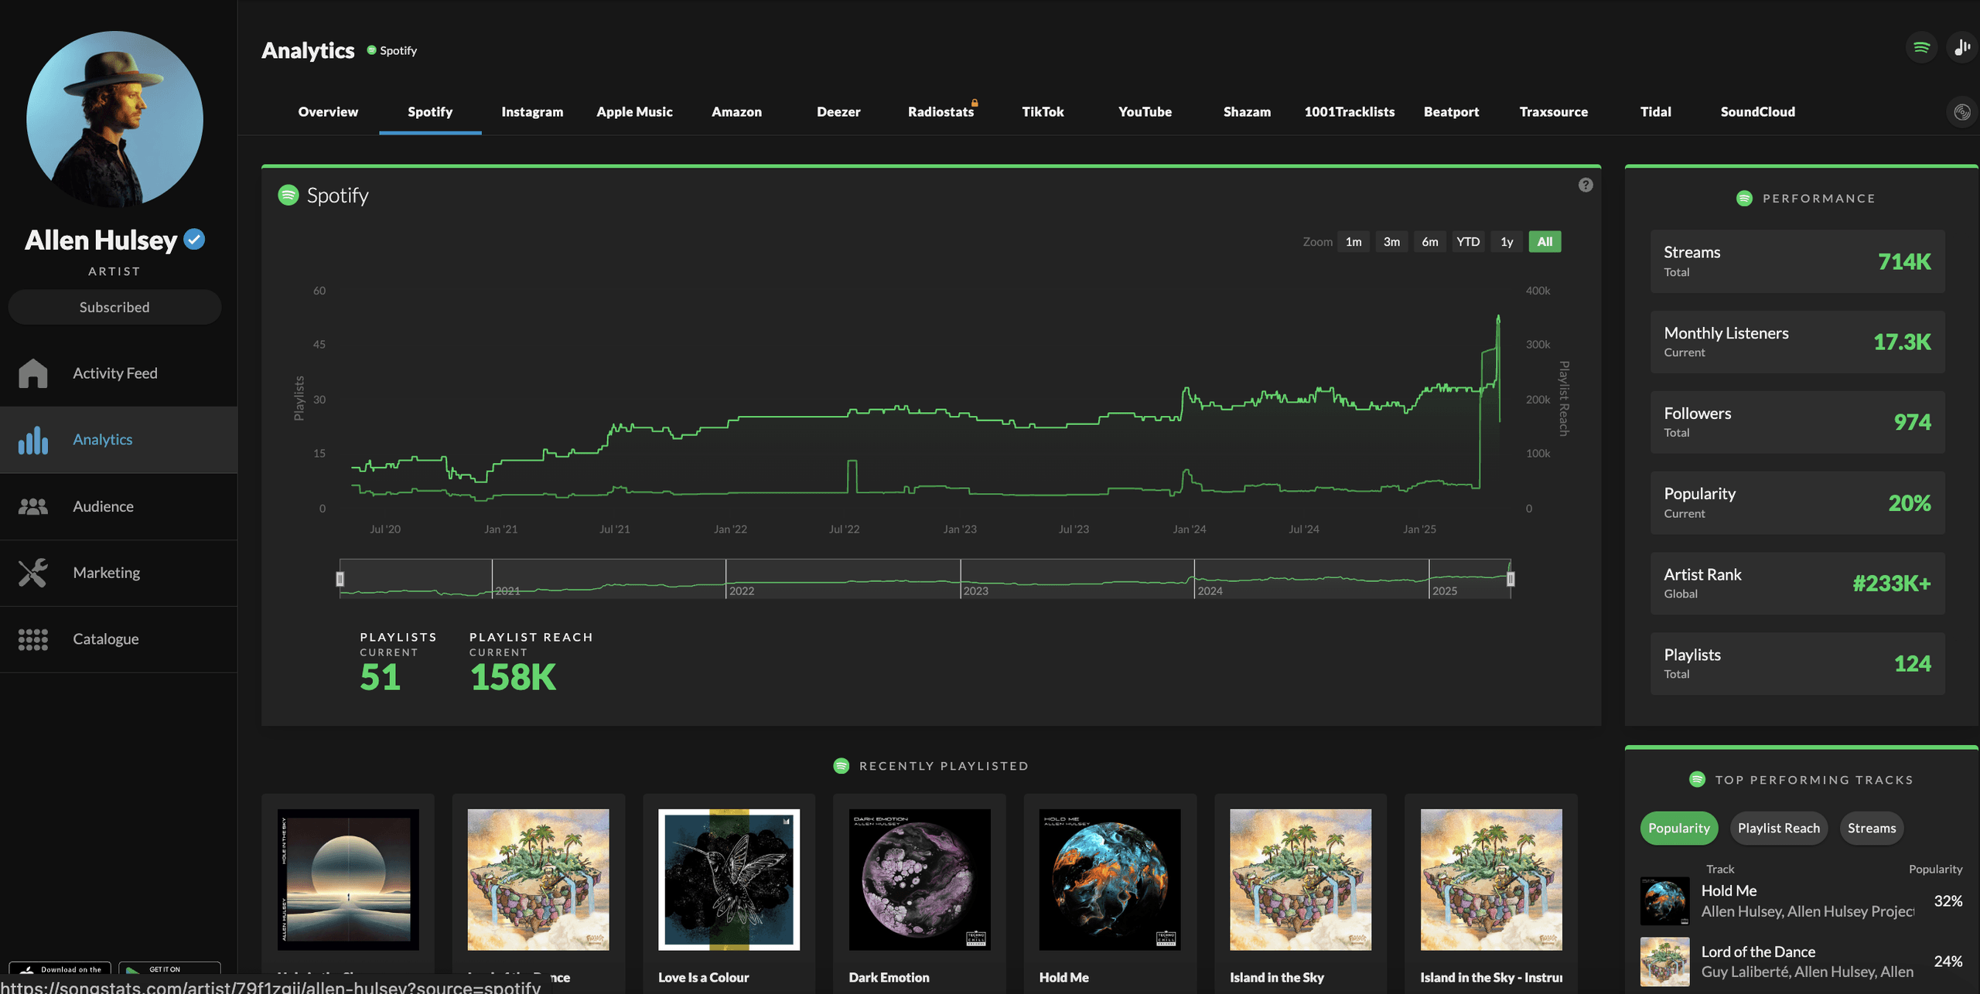Select Popularity filter for top tracks
The height and width of the screenshot is (994, 1980).
pyautogui.click(x=1679, y=828)
